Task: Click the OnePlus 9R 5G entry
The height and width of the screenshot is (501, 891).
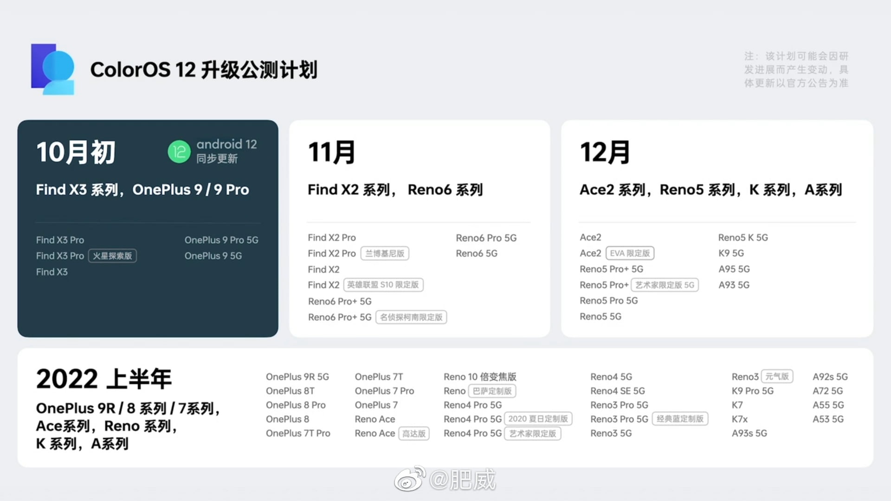Action: click(297, 377)
